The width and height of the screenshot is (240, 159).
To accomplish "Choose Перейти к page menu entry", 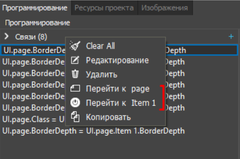I will click(x=116, y=89).
